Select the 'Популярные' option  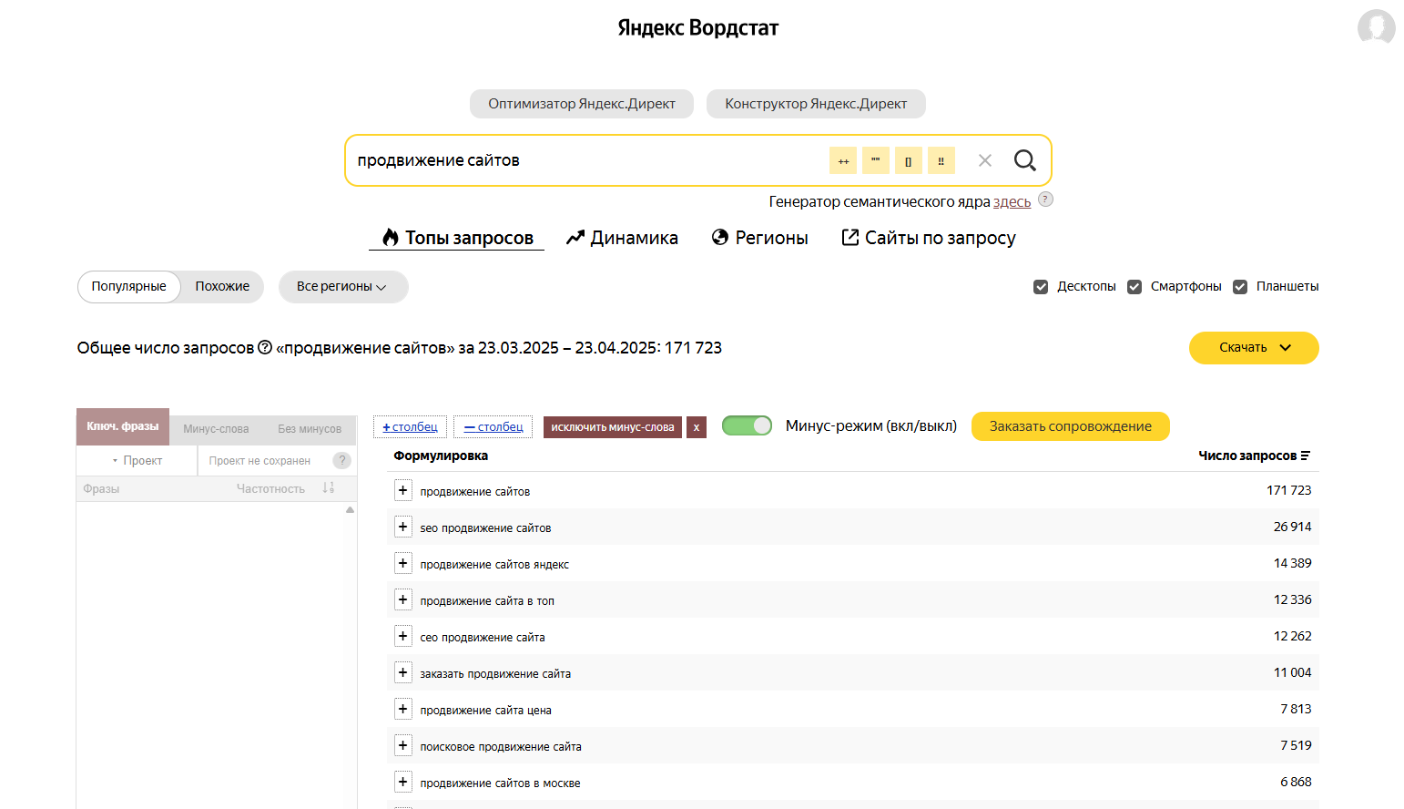click(129, 286)
